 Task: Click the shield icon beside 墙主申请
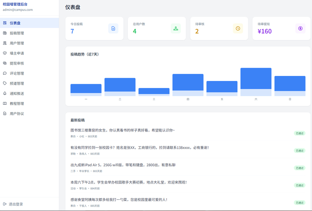tap(5, 53)
